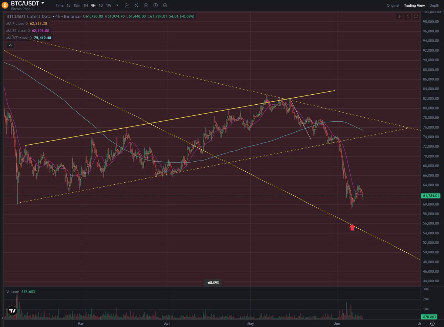Switch to the 15m interval
Screen dimensions: 444x327
[77, 6]
